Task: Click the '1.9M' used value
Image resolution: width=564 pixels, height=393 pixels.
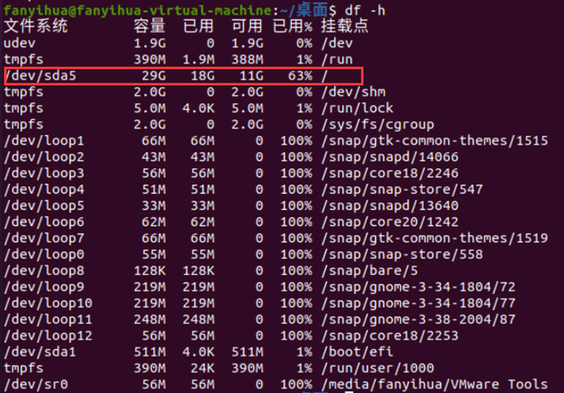Action: [x=199, y=59]
